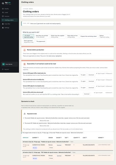
Task: Expand Remove it for factura-036
Action: pos(109,93)
